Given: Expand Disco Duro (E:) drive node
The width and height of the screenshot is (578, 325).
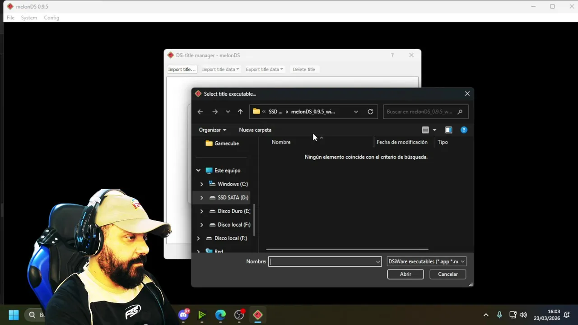Looking at the screenshot, I should [202, 211].
